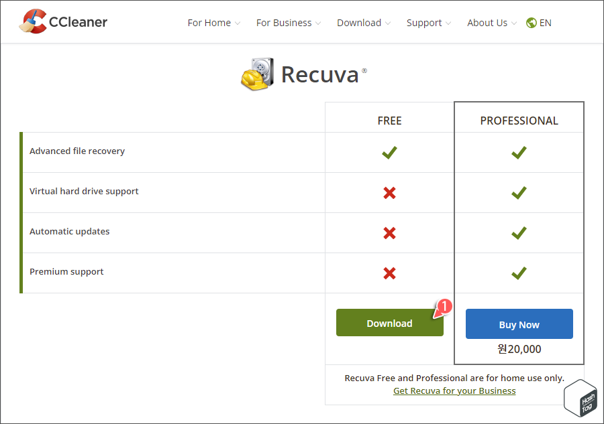Screen dimensions: 604x424
Task: Open the Get Recuva for your Business link
Action: point(454,391)
